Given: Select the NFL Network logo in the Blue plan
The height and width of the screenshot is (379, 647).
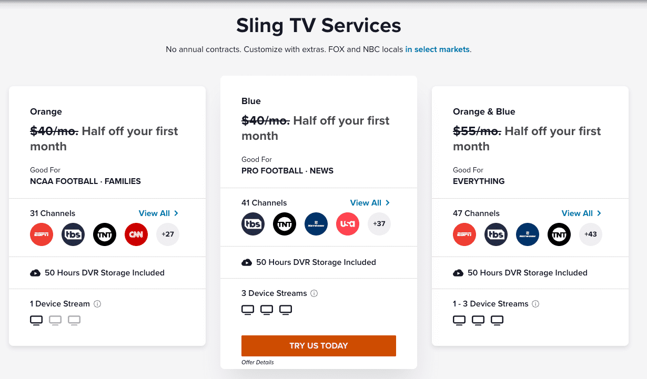Looking at the screenshot, I should pos(316,223).
